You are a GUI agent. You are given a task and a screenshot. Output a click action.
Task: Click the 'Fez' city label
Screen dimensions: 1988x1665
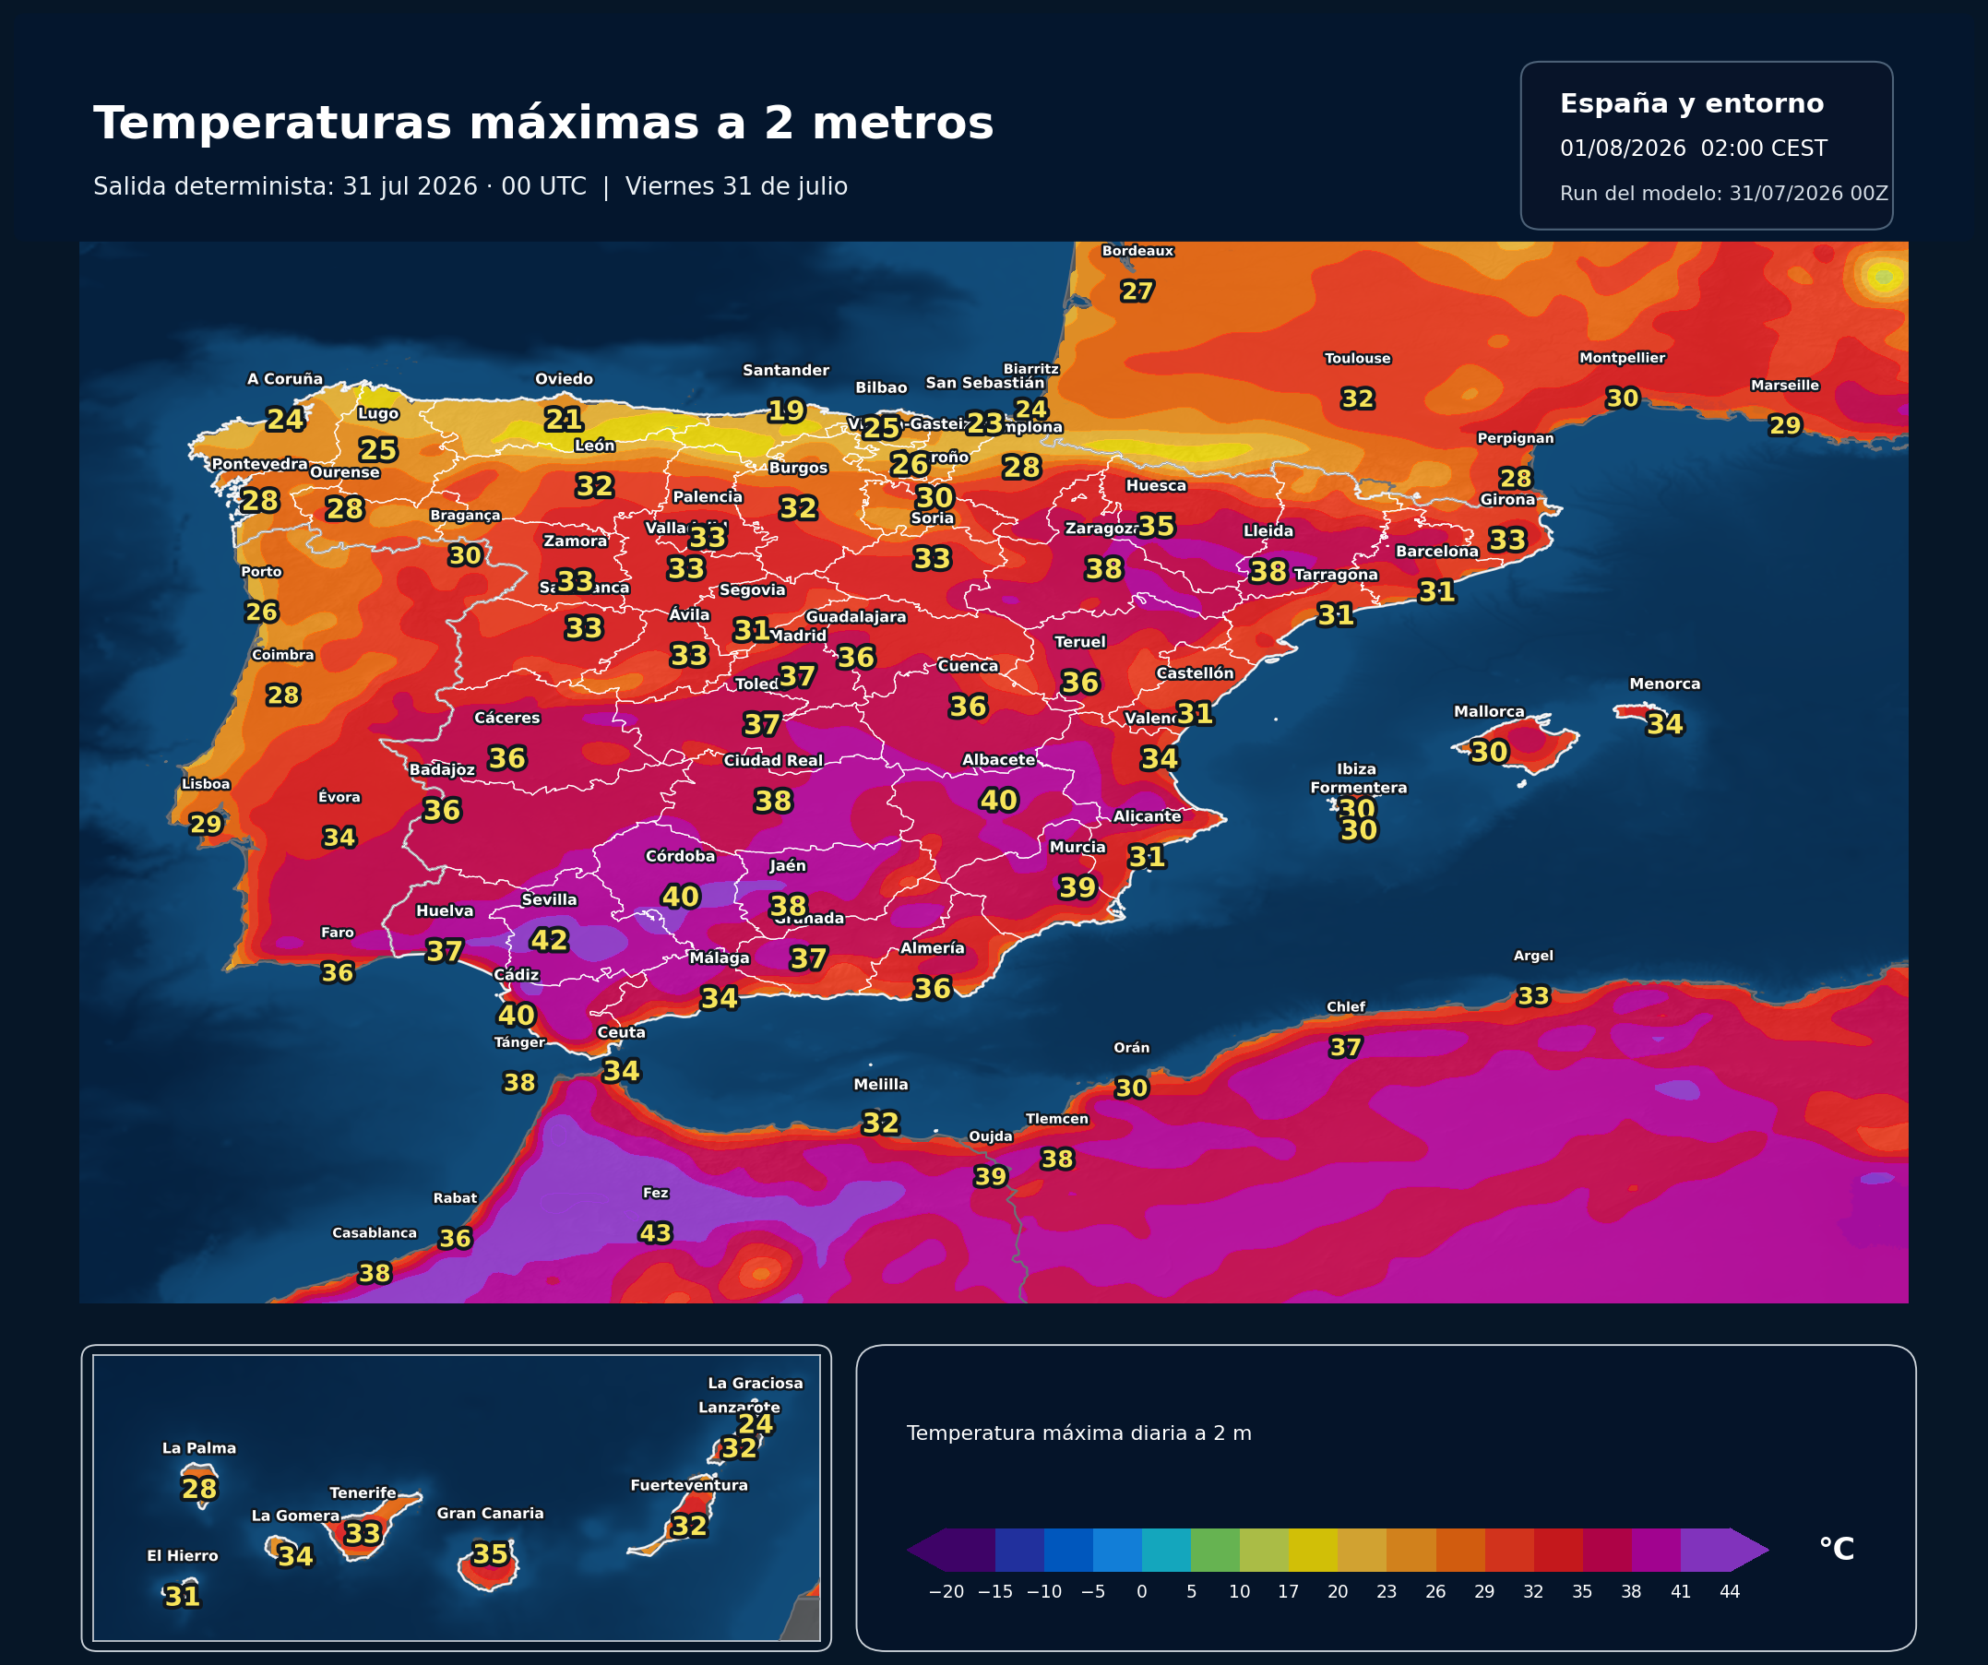pos(655,1193)
